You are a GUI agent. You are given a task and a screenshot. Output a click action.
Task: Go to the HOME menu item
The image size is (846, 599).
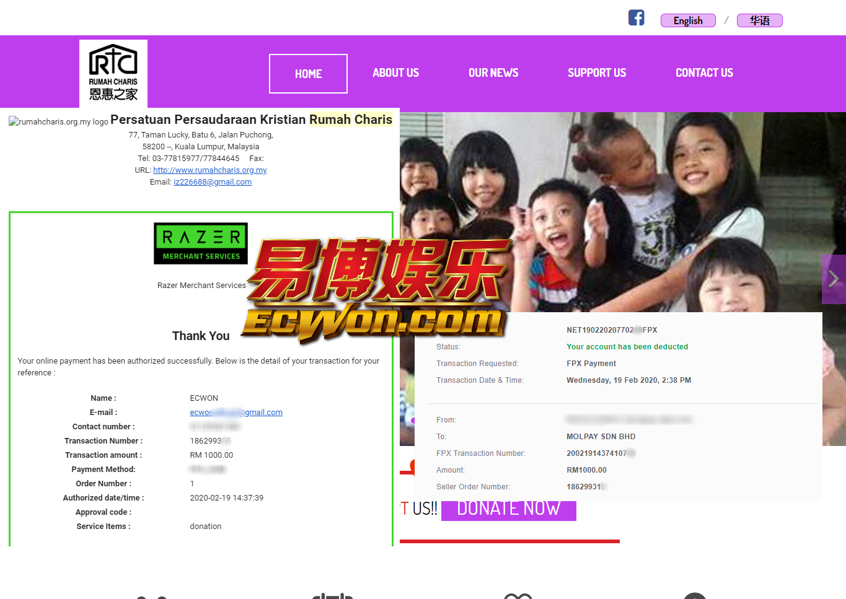[x=308, y=74]
